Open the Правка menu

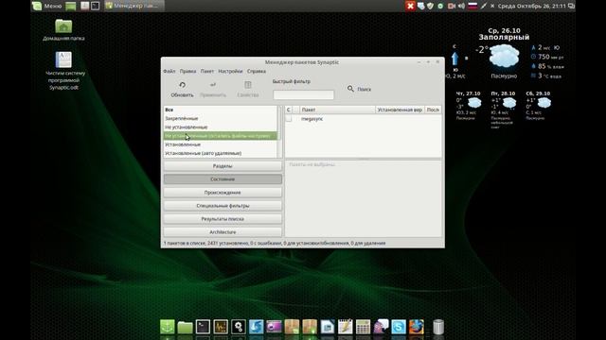(187, 72)
